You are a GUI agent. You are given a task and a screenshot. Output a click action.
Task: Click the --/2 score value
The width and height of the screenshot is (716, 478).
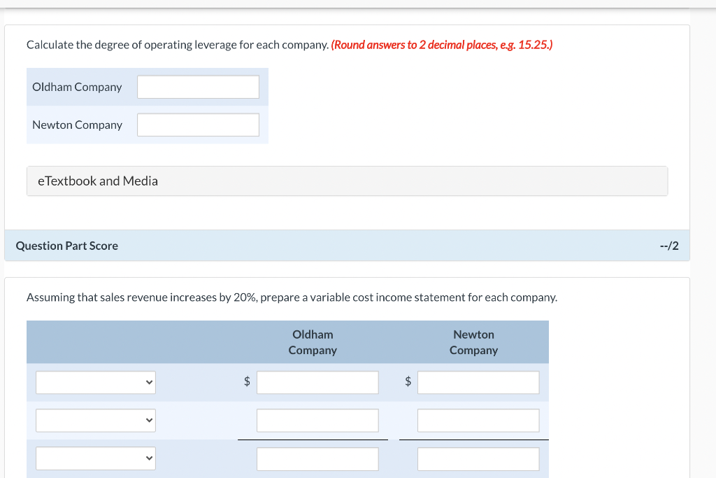669,246
